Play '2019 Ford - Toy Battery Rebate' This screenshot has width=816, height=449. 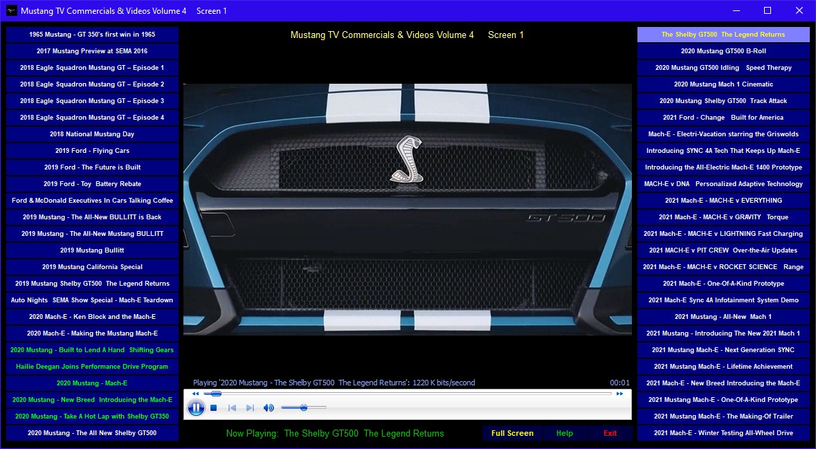[92, 184]
